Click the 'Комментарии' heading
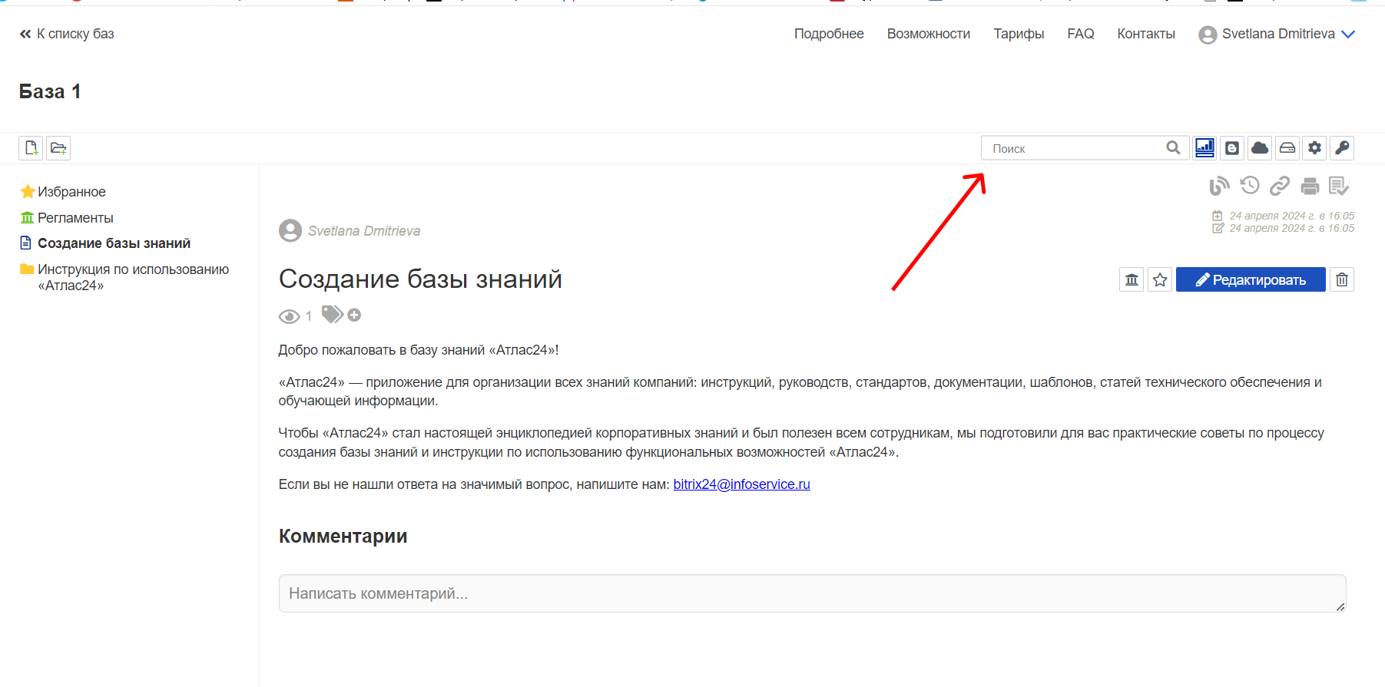 [x=343, y=536]
